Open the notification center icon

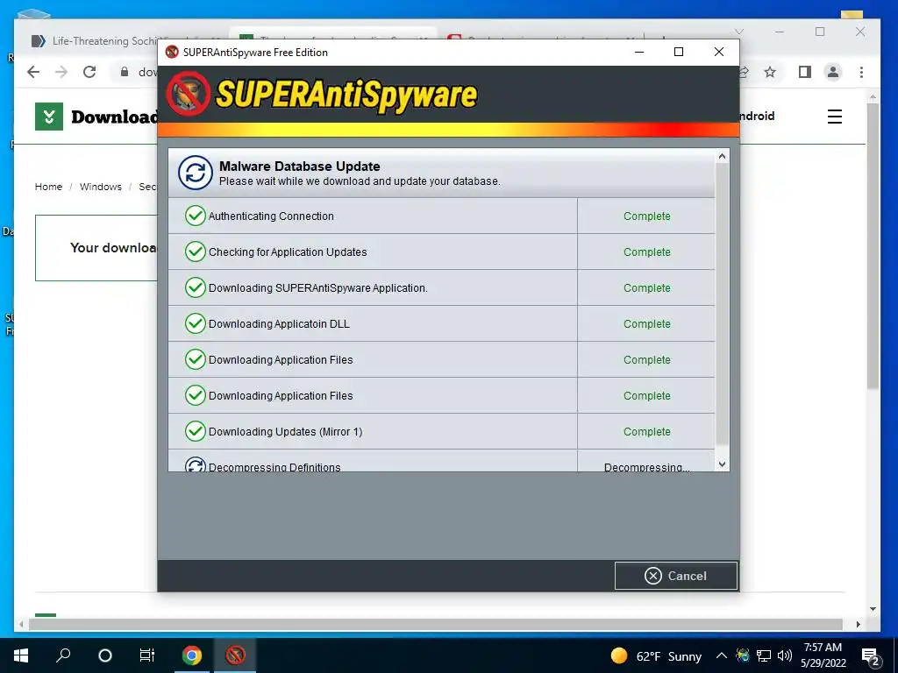[x=871, y=656]
